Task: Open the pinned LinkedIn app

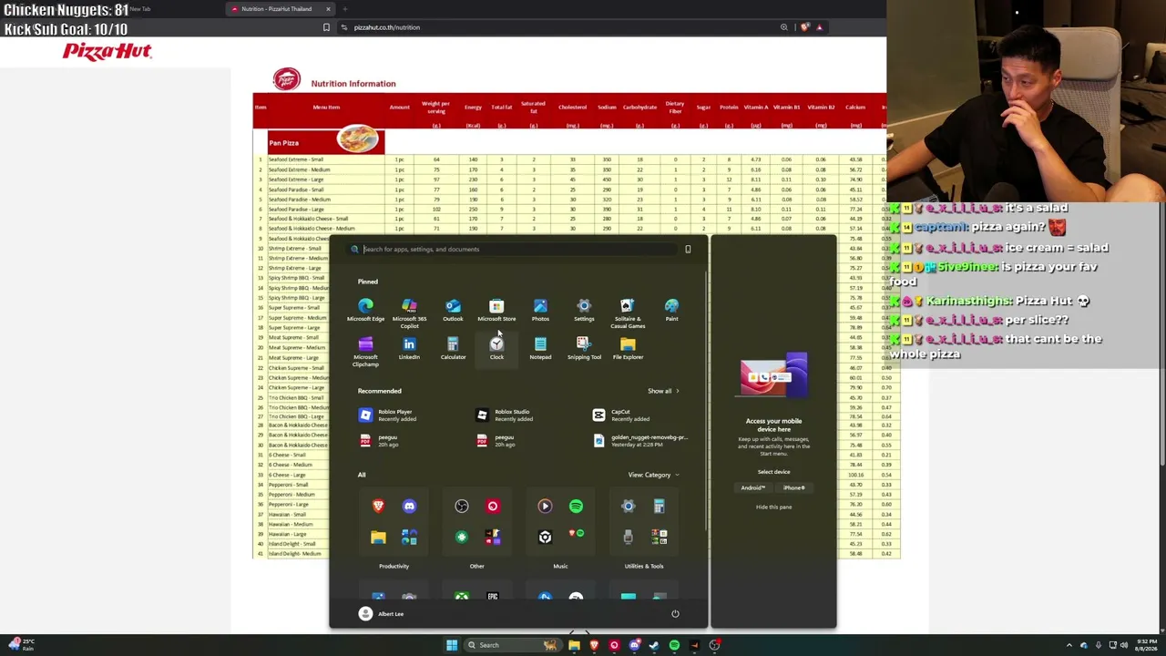Action: click(x=409, y=348)
